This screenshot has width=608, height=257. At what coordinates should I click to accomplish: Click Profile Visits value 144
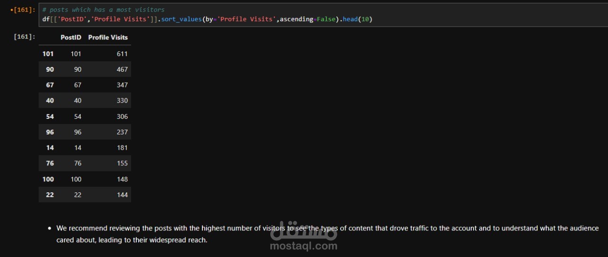coord(122,195)
